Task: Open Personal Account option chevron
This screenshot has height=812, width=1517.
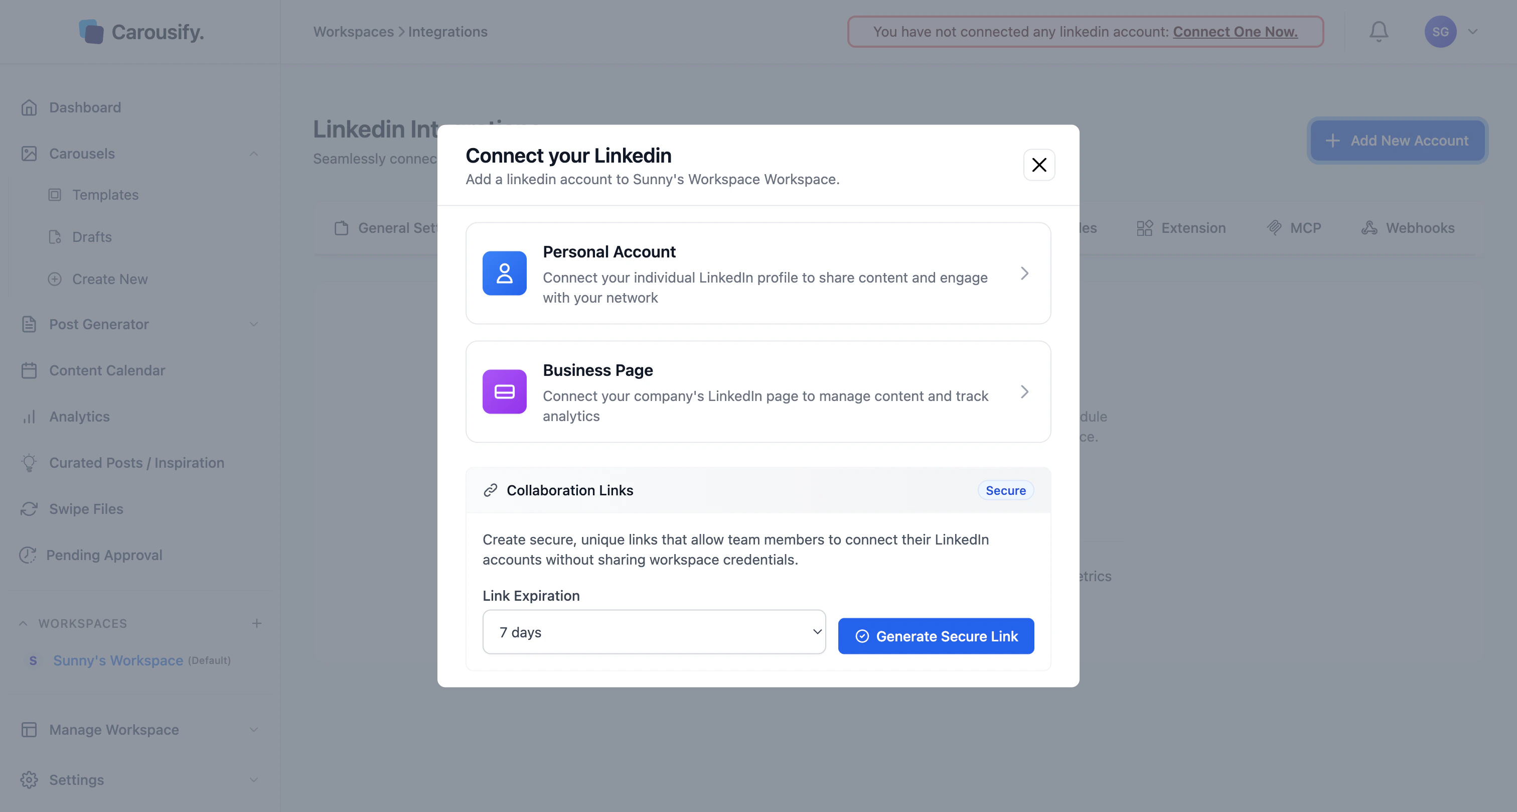Action: [x=1024, y=273]
